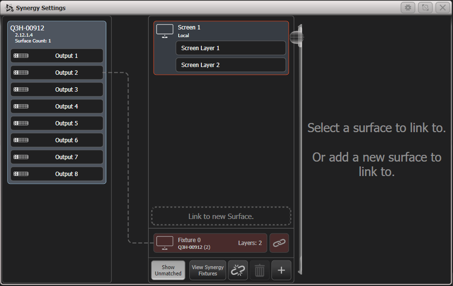Click the unlink broken-chain icon in bottom toolbar

[x=238, y=270]
